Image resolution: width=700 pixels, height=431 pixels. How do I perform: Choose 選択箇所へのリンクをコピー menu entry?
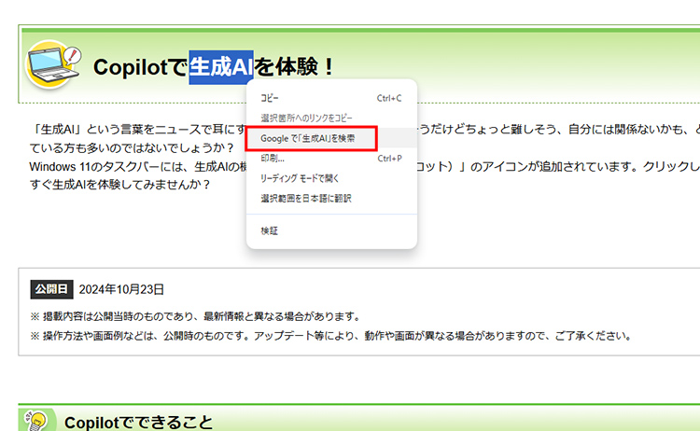(x=331, y=118)
